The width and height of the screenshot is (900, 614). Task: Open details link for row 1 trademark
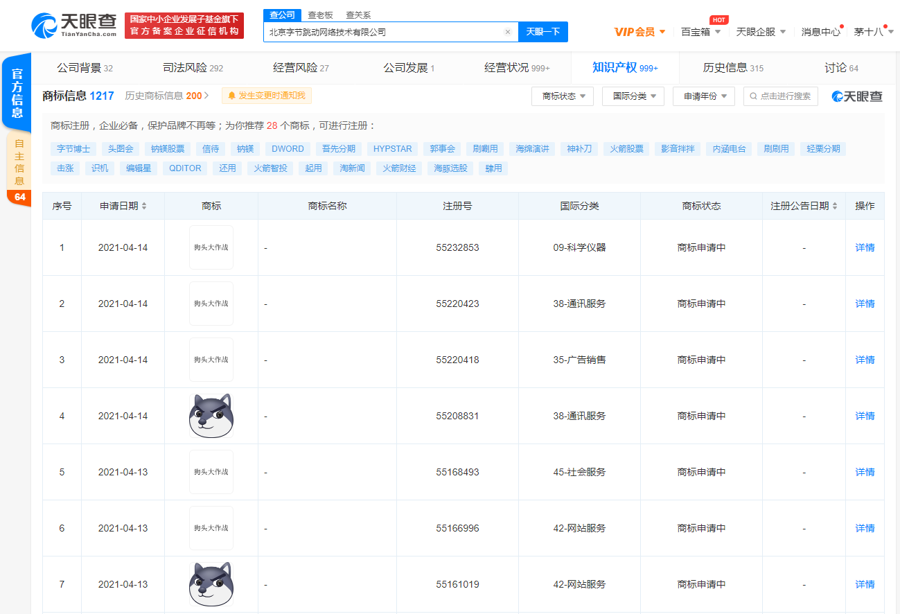(865, 247)
